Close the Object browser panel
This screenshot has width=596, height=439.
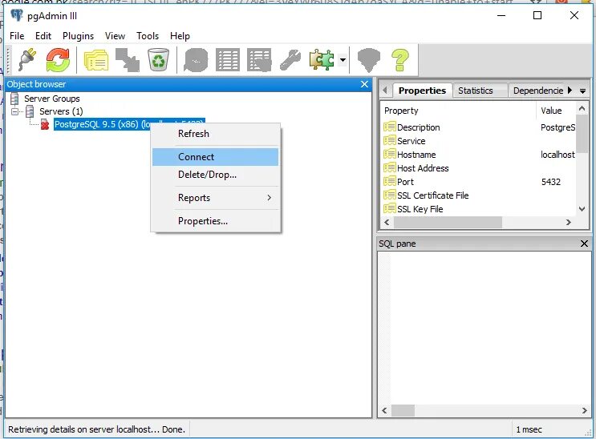click(364, 84)
